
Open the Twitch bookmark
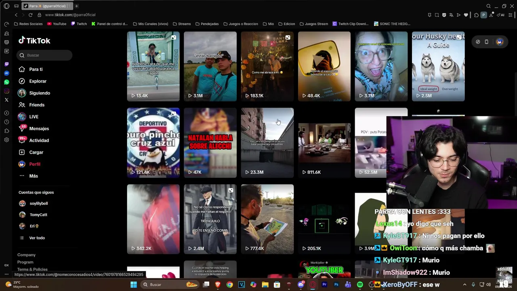[79, 24]
